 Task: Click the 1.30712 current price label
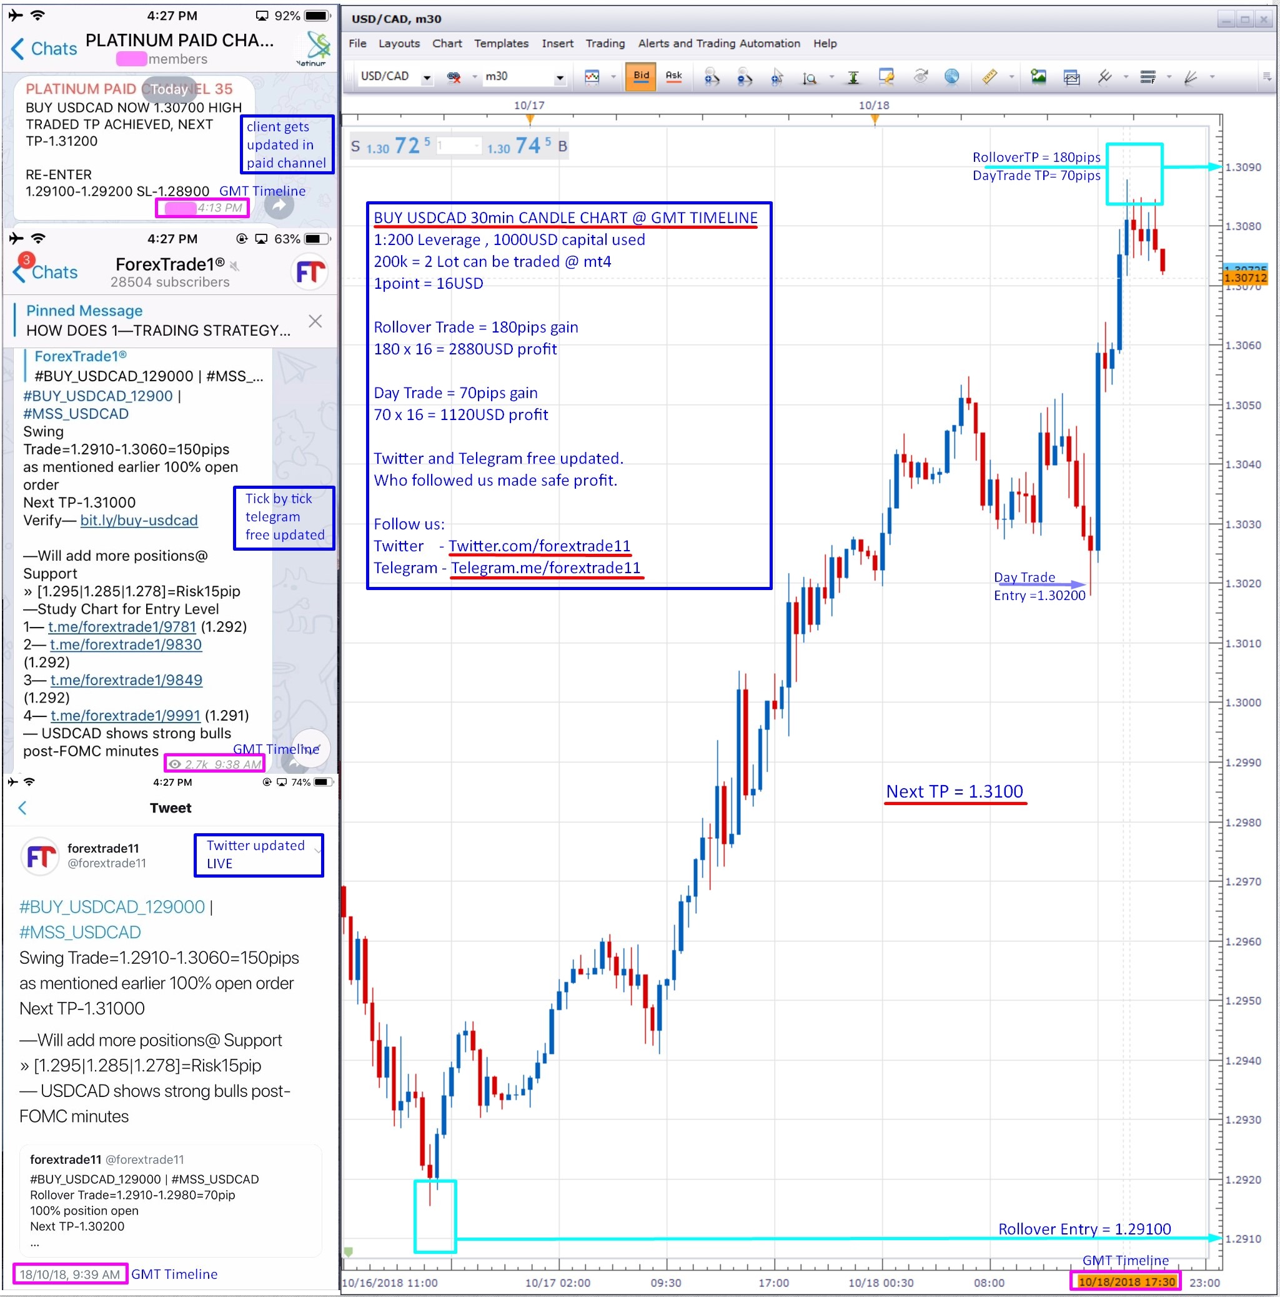pos(1245,278)
